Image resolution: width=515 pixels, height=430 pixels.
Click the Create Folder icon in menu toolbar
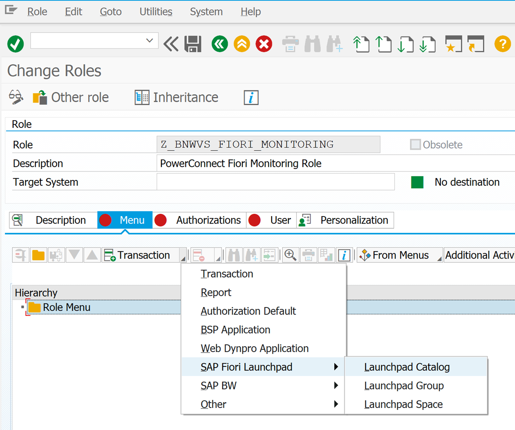point(38,255)
